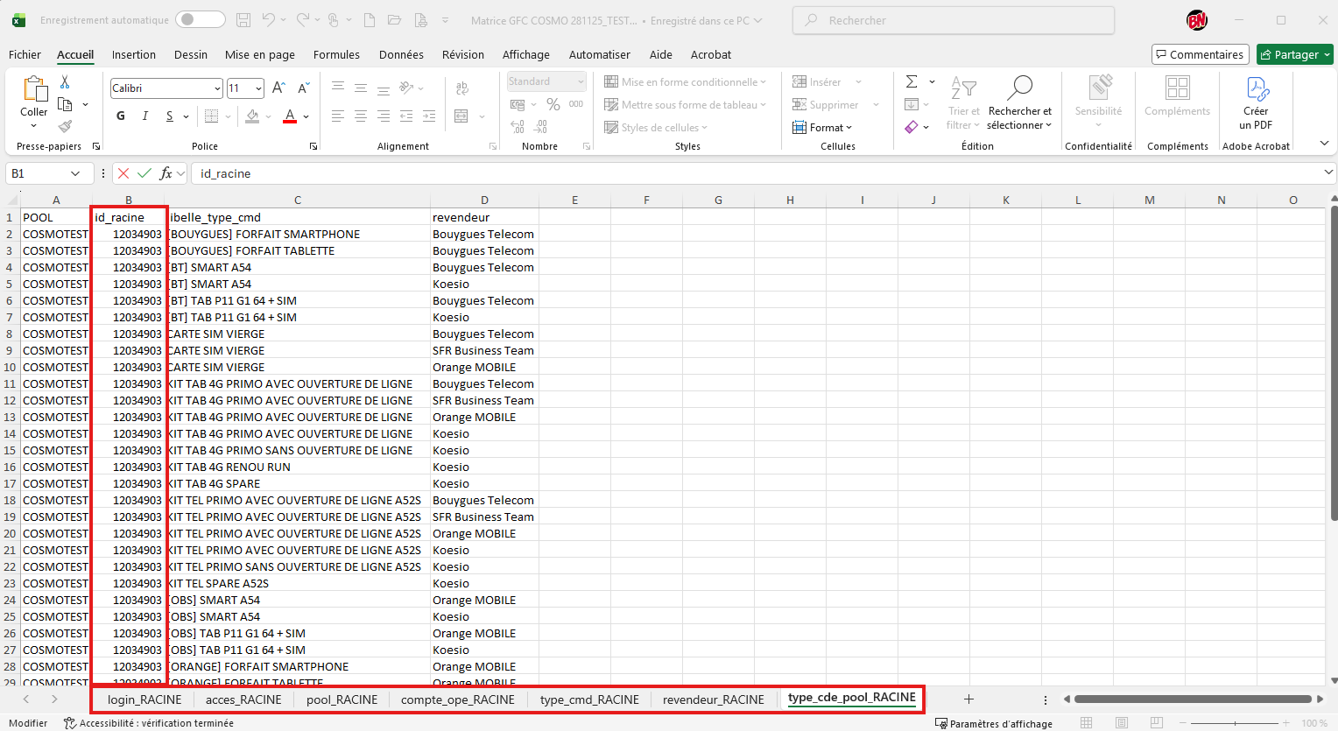
Task: Open the Calibri font name dropdown
Action: coord(217,88)
